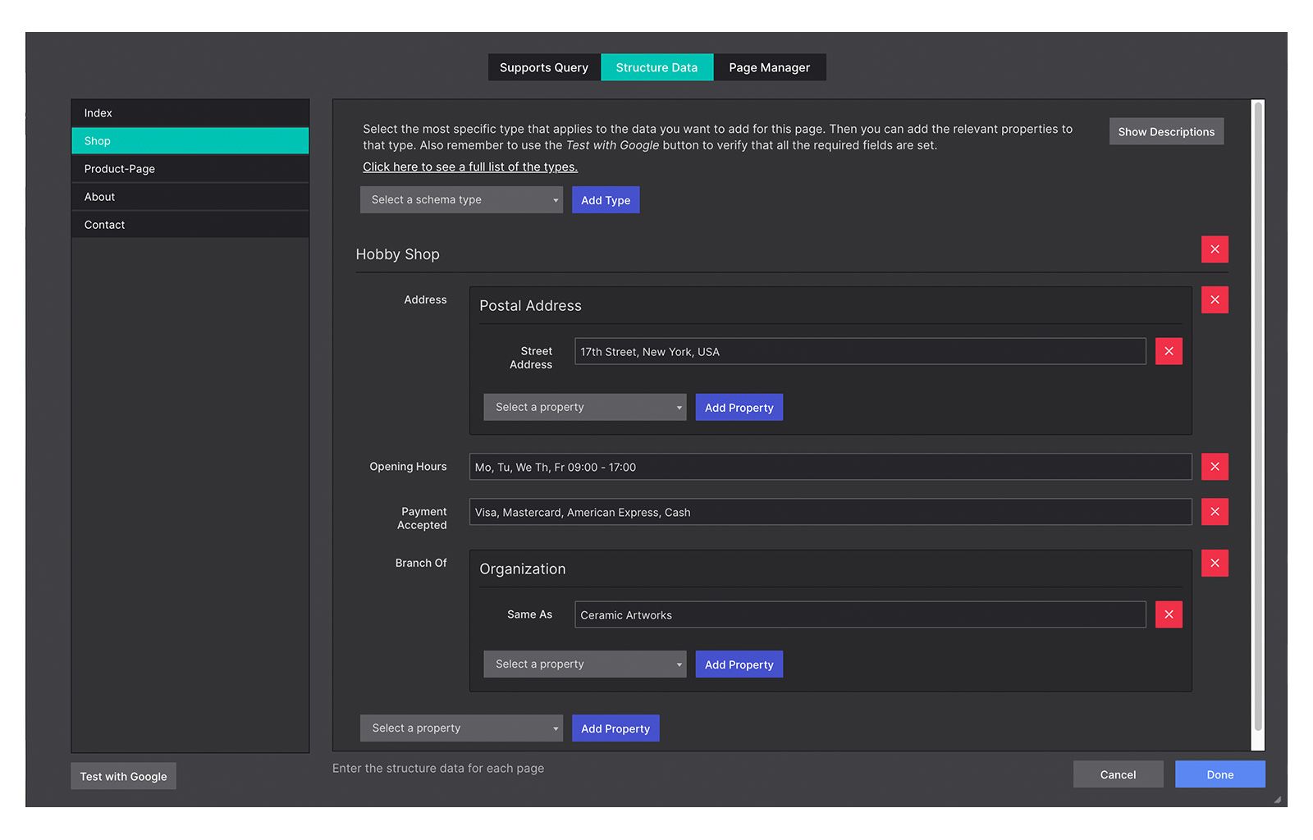Switch to the Supports Query tab
1313x840 pixels.
coord(543,67)
